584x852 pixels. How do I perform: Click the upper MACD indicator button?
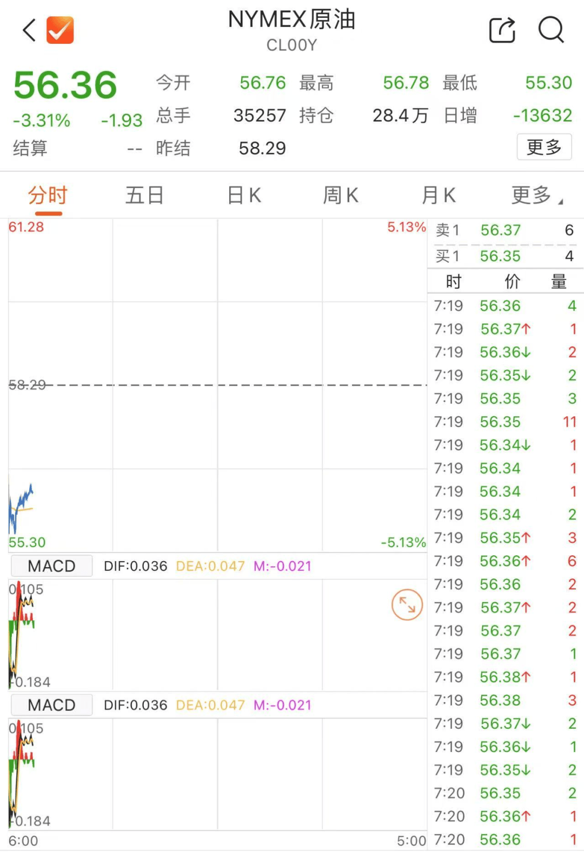[52, 566]
